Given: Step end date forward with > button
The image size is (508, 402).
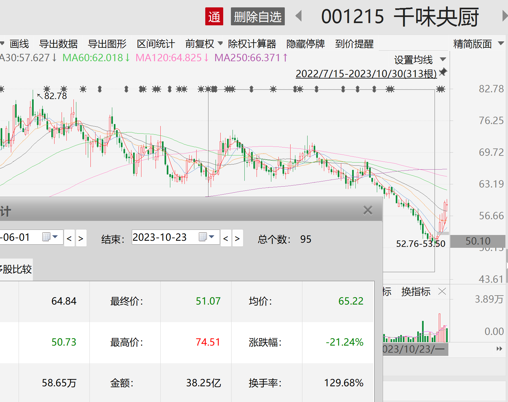Looking at the screenshot, I should 237,238.
